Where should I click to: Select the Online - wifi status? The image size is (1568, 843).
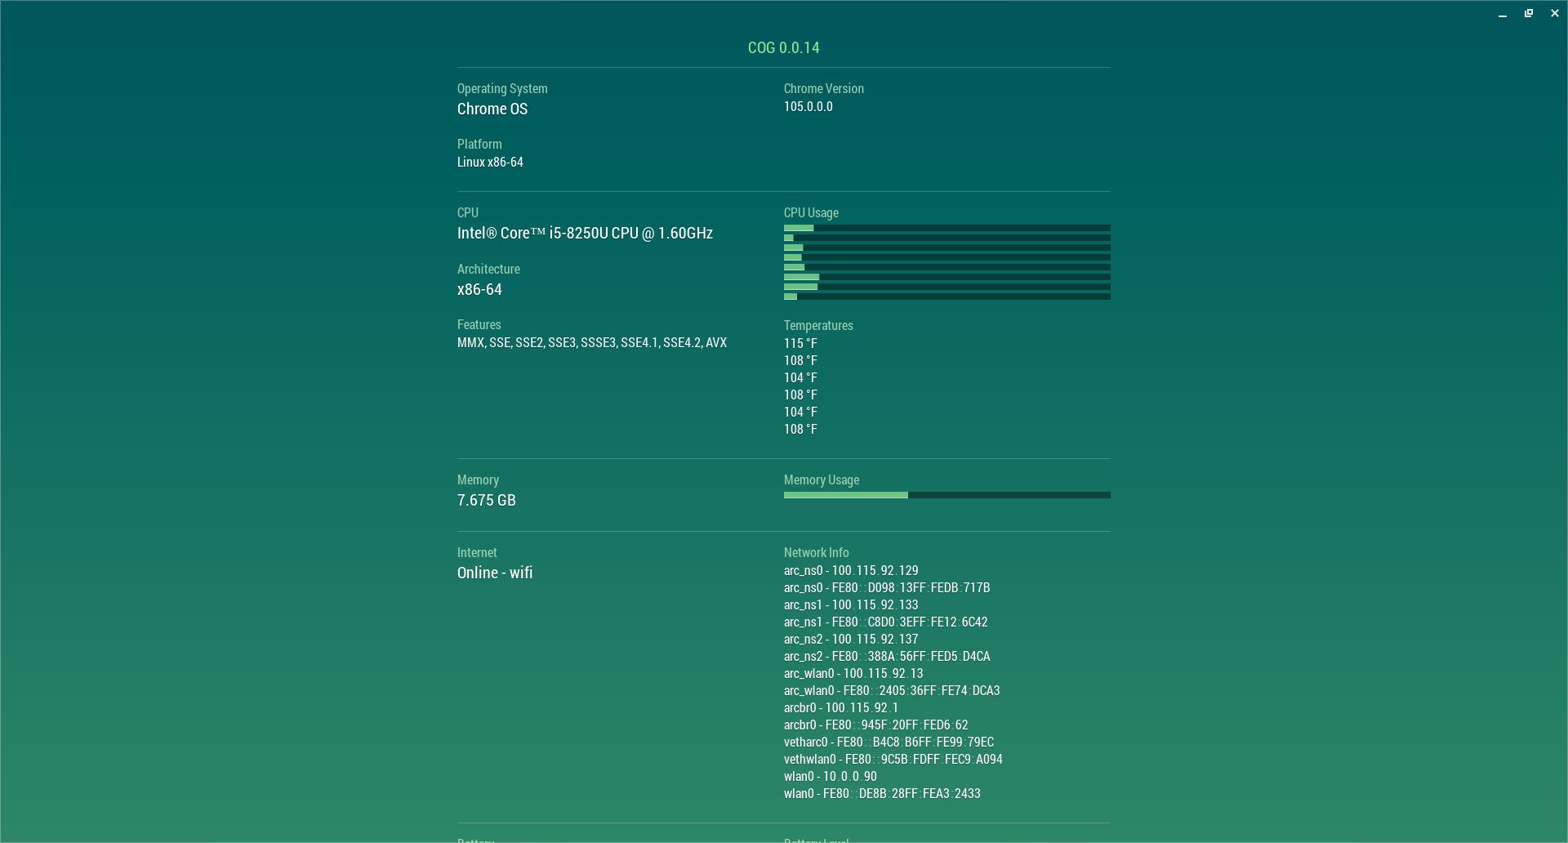pyautogui.click(x=495, y=573)
